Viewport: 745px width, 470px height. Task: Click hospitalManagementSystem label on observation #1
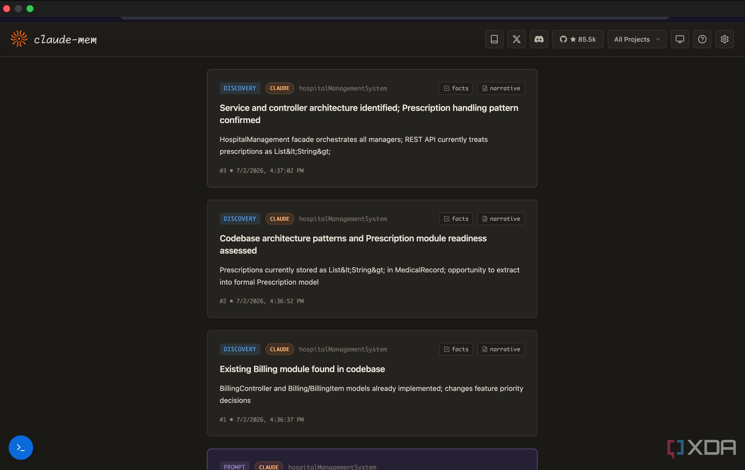(343, 349)
